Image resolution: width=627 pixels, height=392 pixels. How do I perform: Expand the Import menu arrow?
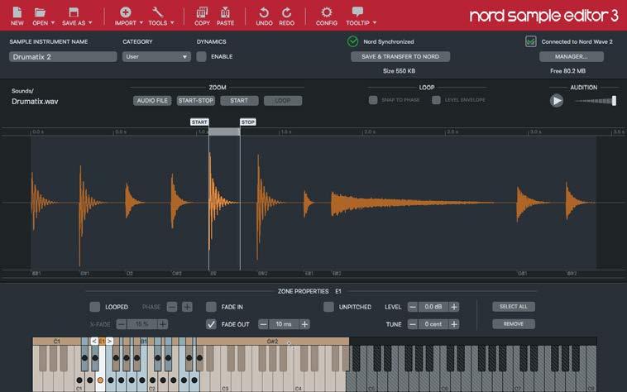click(x=141, y=23)
